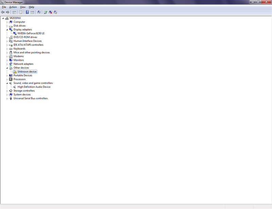Expand the System devices node
Viewport: 272px width, 209px height.
7,95
